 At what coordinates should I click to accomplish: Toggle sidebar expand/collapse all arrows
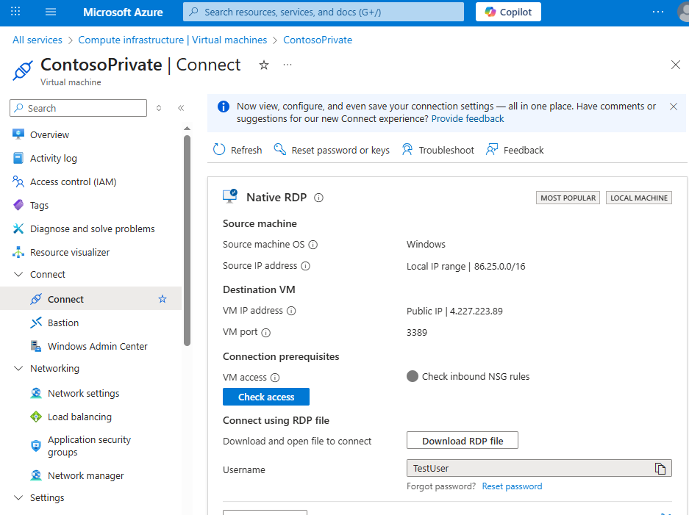click(x=159, y=108)
